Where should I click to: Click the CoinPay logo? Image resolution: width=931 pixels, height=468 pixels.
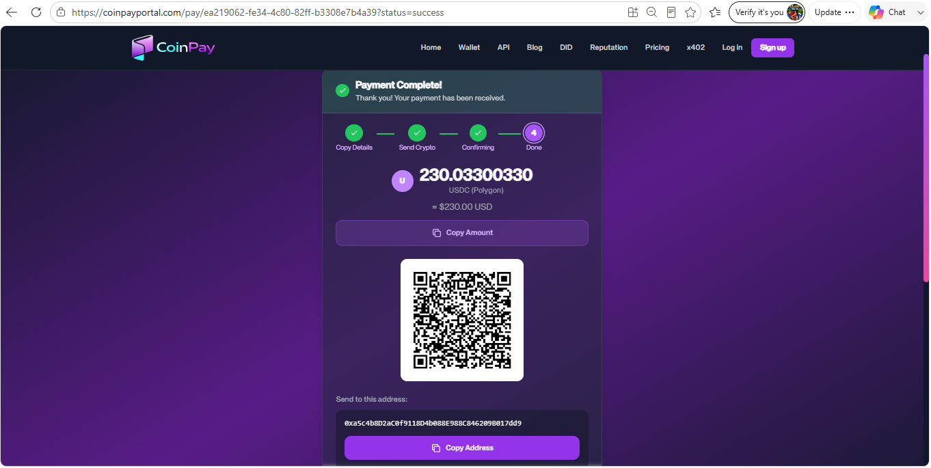174,48
